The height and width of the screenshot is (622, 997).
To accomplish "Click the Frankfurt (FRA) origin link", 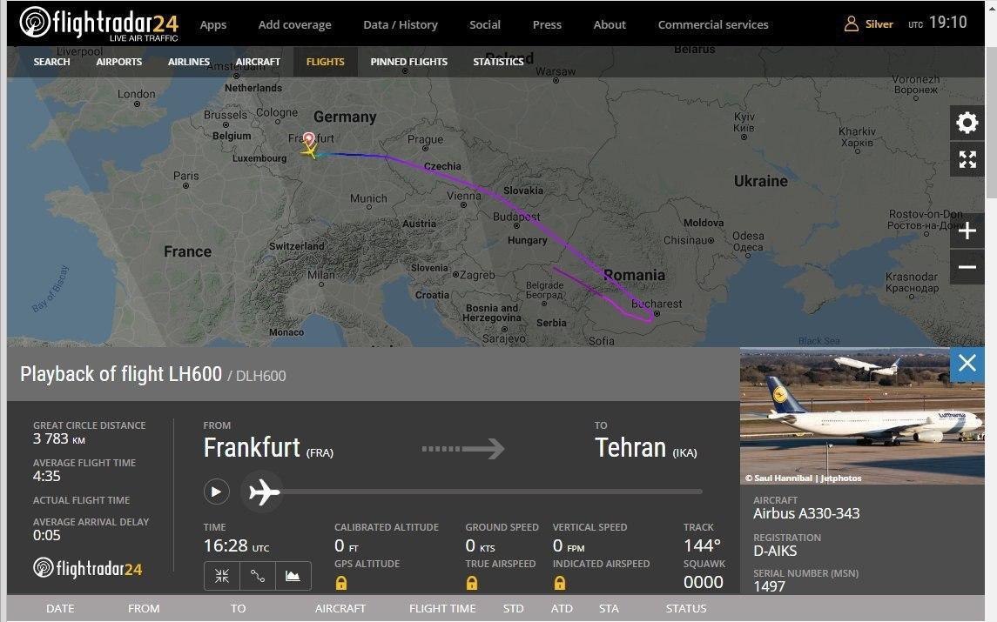I will pyautogui.click(x=268, y=449).
